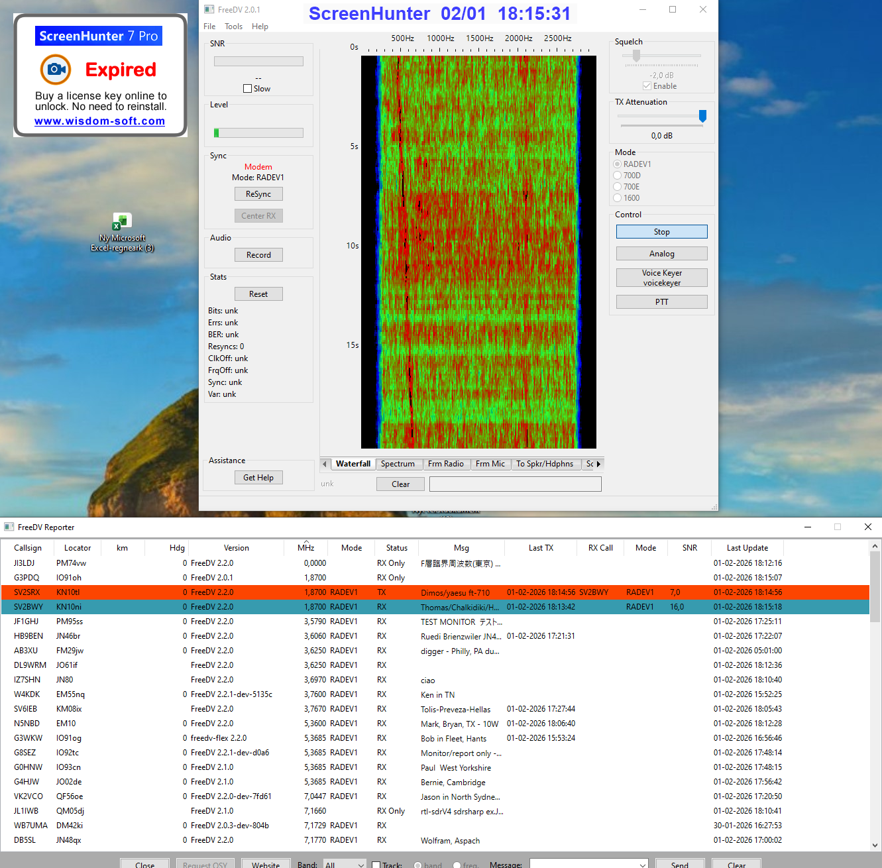This screenshot has width=882, height=868.
Task: Select the 700D mode radio button
Action: 618,176
